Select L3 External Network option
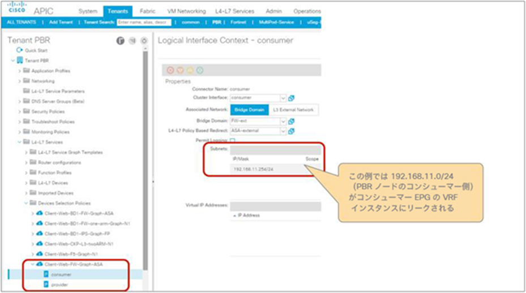 (293, 110)
